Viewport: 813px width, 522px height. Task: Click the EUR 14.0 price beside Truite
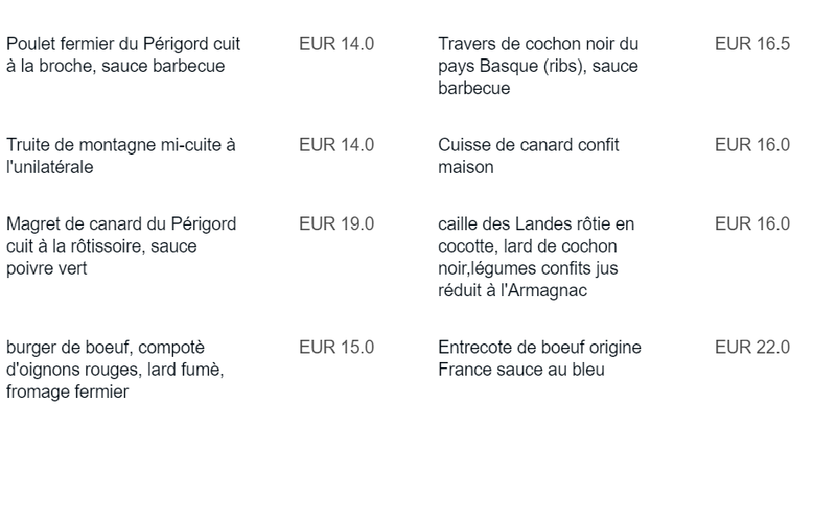[x=336, y=145]
